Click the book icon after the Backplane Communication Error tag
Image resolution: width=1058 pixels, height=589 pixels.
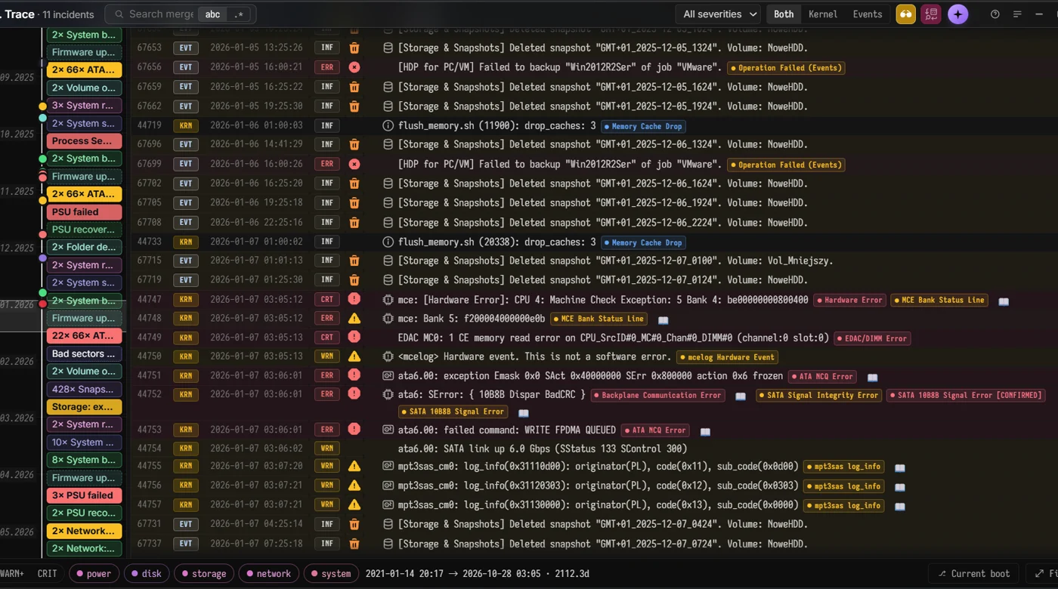(x=741, y=396)
